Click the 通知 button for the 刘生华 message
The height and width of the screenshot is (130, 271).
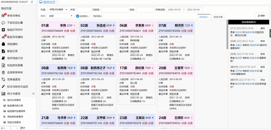[x=263, y=28]
